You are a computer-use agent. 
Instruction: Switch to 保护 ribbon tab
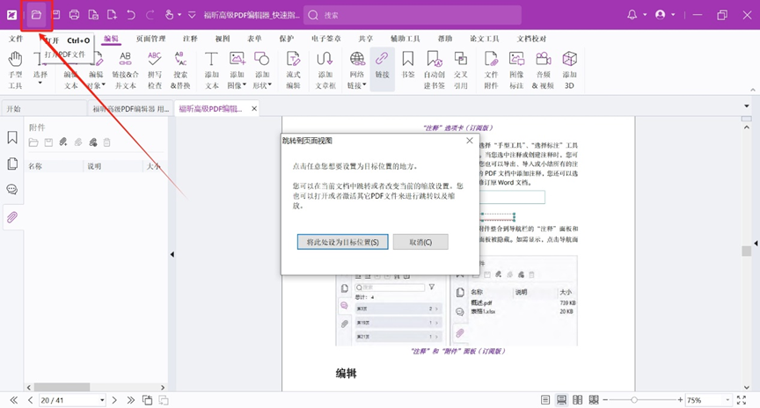point(287,39)
